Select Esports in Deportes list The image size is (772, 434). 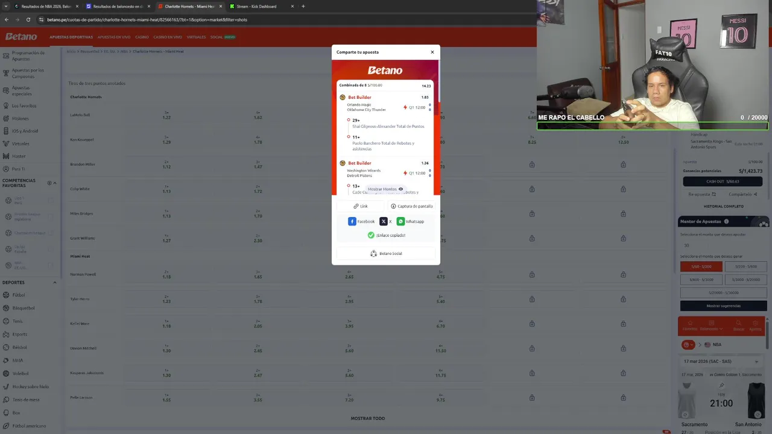(x=20, y=334)
